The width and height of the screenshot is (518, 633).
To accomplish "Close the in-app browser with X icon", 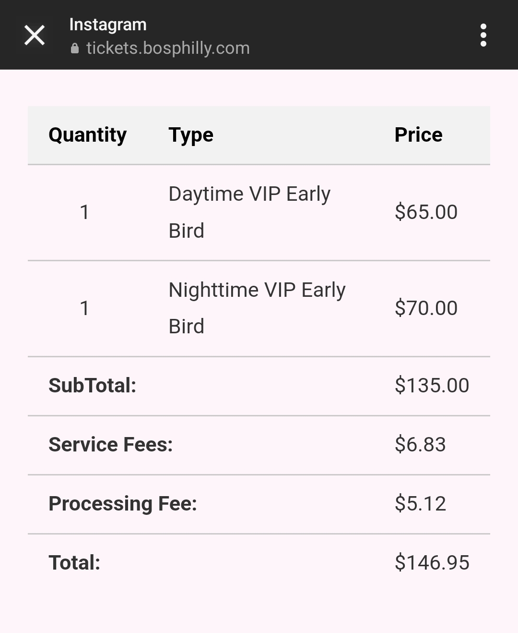I will coord(35,35).
